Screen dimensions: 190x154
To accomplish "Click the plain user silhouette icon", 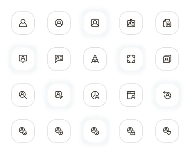I will pos(23,23).
